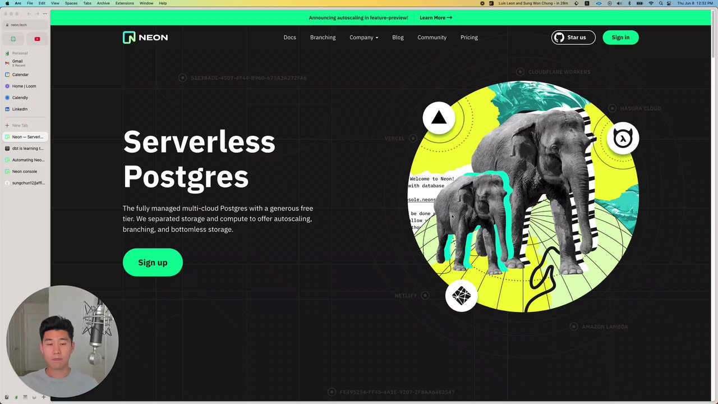Click the Sign in button
This screenshot has height=404, width=718.
[620, 38]
